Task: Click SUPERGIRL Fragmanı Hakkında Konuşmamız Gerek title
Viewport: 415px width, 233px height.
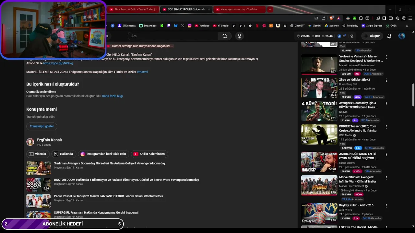Action: (97, 213)
